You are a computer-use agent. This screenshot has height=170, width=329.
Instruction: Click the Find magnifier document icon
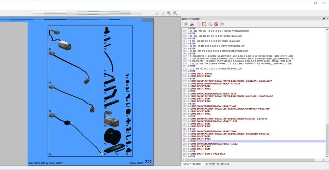point(210,24)
